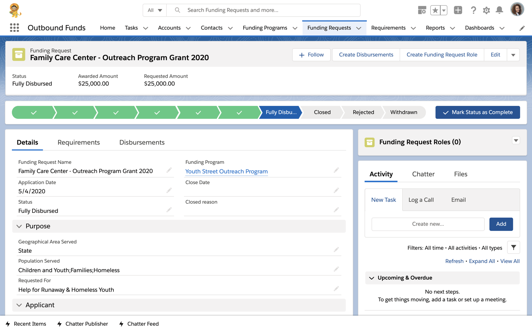
Task: Click the Create new task input field
Action: (x=427, y=224)
